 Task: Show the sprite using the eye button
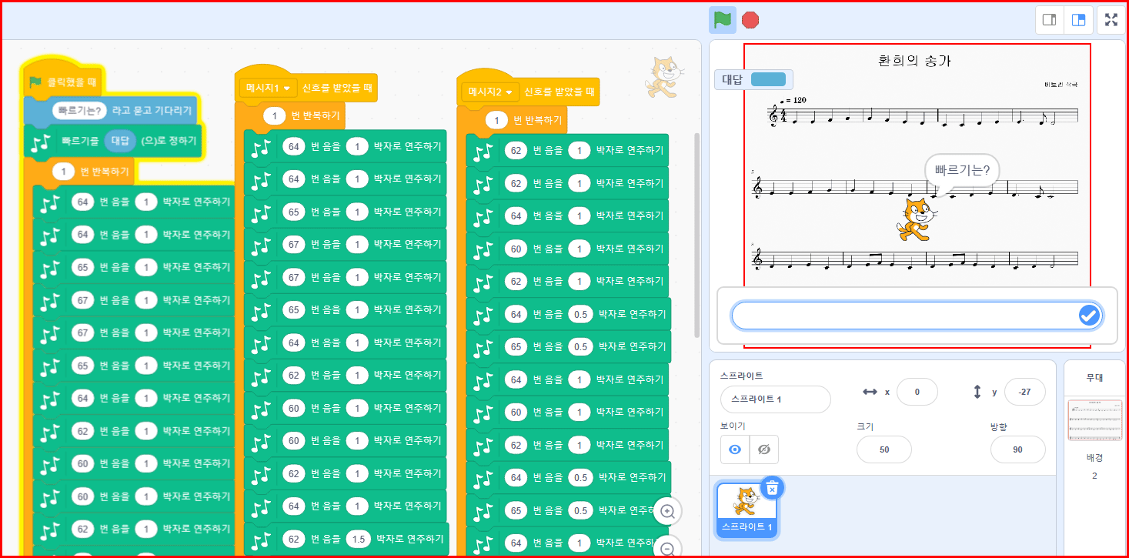point(735,449)
